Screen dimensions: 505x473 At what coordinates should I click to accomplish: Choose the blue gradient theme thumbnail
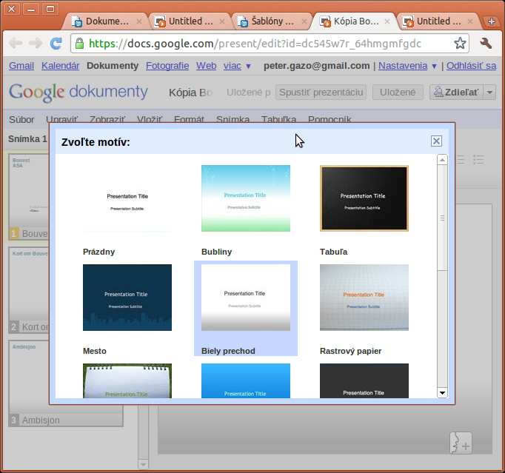point(246,381)
